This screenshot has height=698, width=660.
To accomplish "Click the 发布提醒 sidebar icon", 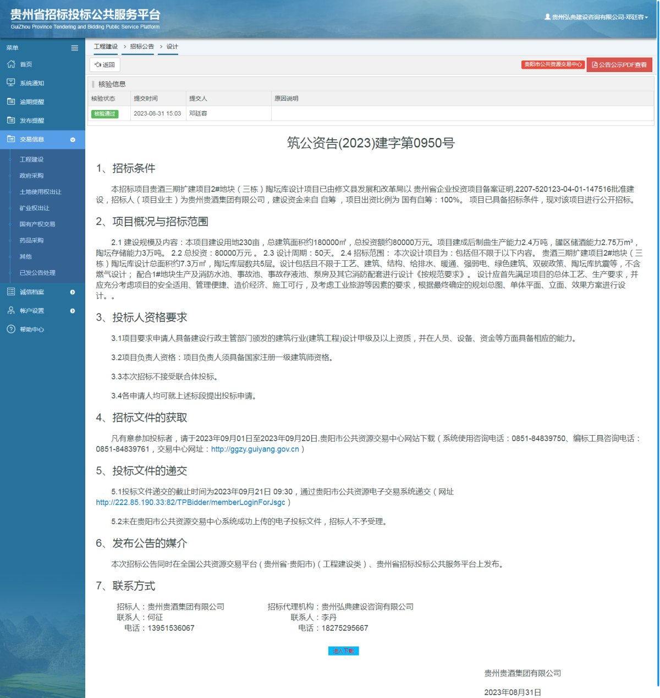I will [10, 120].
